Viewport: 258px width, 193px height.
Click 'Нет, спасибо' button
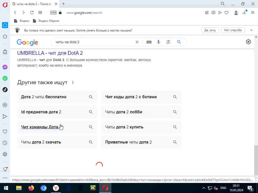(x=233, y=30)
